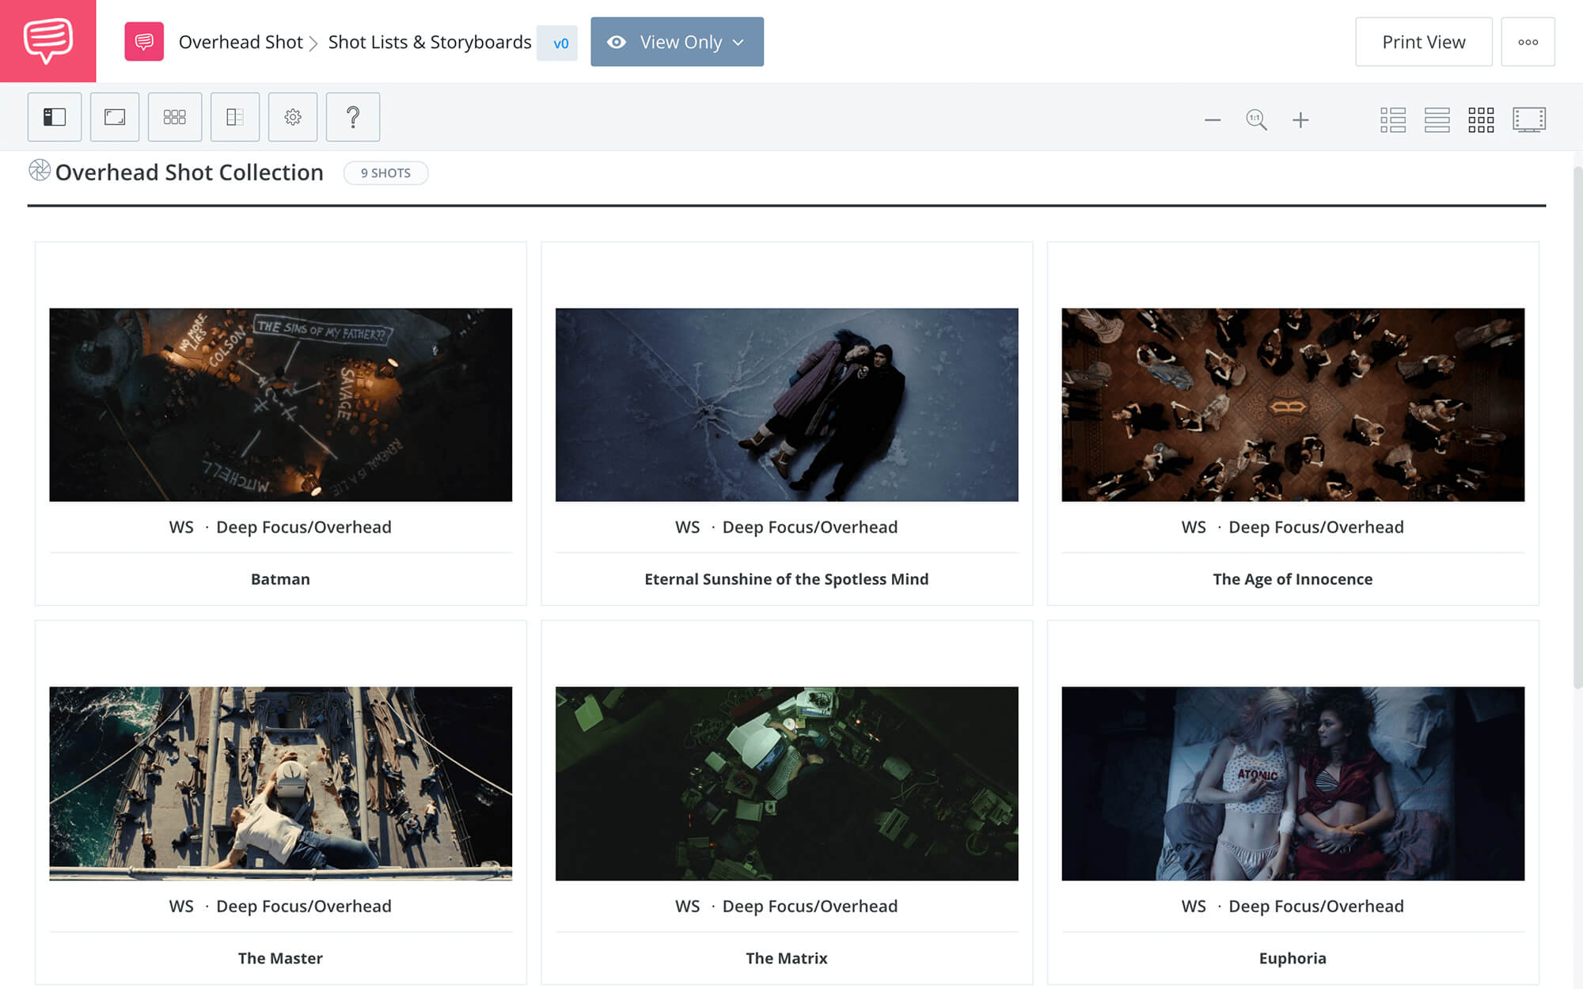The height and width of the screenshot is (989, 1583).
Task: Click the Print View button
Action: [x=1423, y=42]
